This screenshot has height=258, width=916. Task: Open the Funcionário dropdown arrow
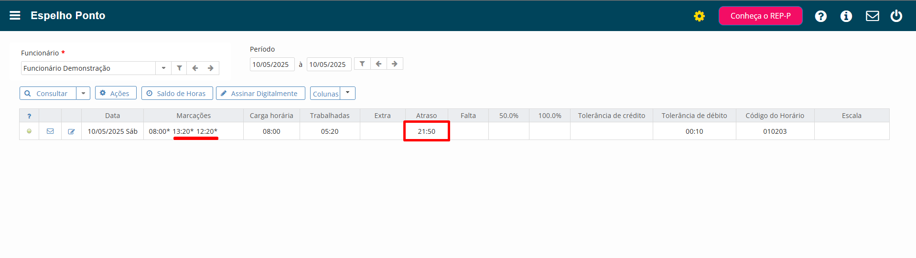(x=163, y=68)
